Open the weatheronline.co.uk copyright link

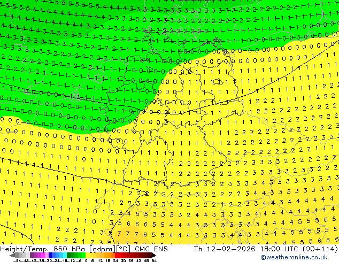(x=294, y=257)
